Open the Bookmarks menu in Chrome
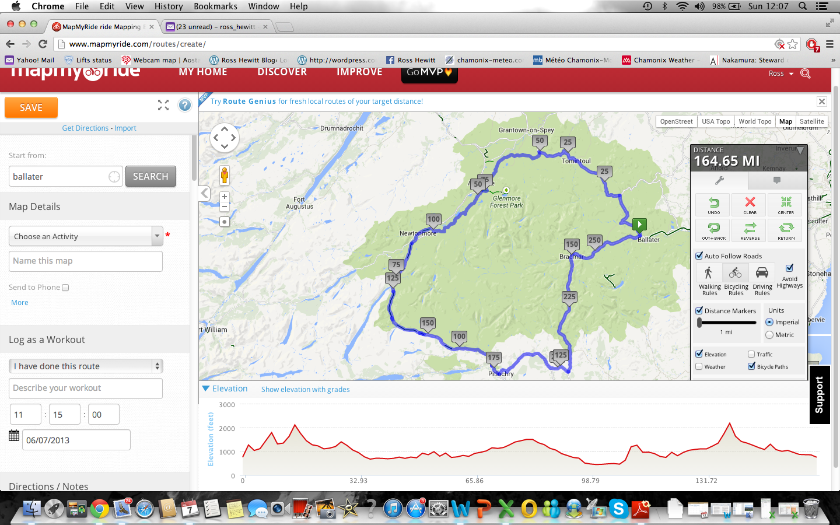This screenshot has height=525, width=840. click(215, 6)
